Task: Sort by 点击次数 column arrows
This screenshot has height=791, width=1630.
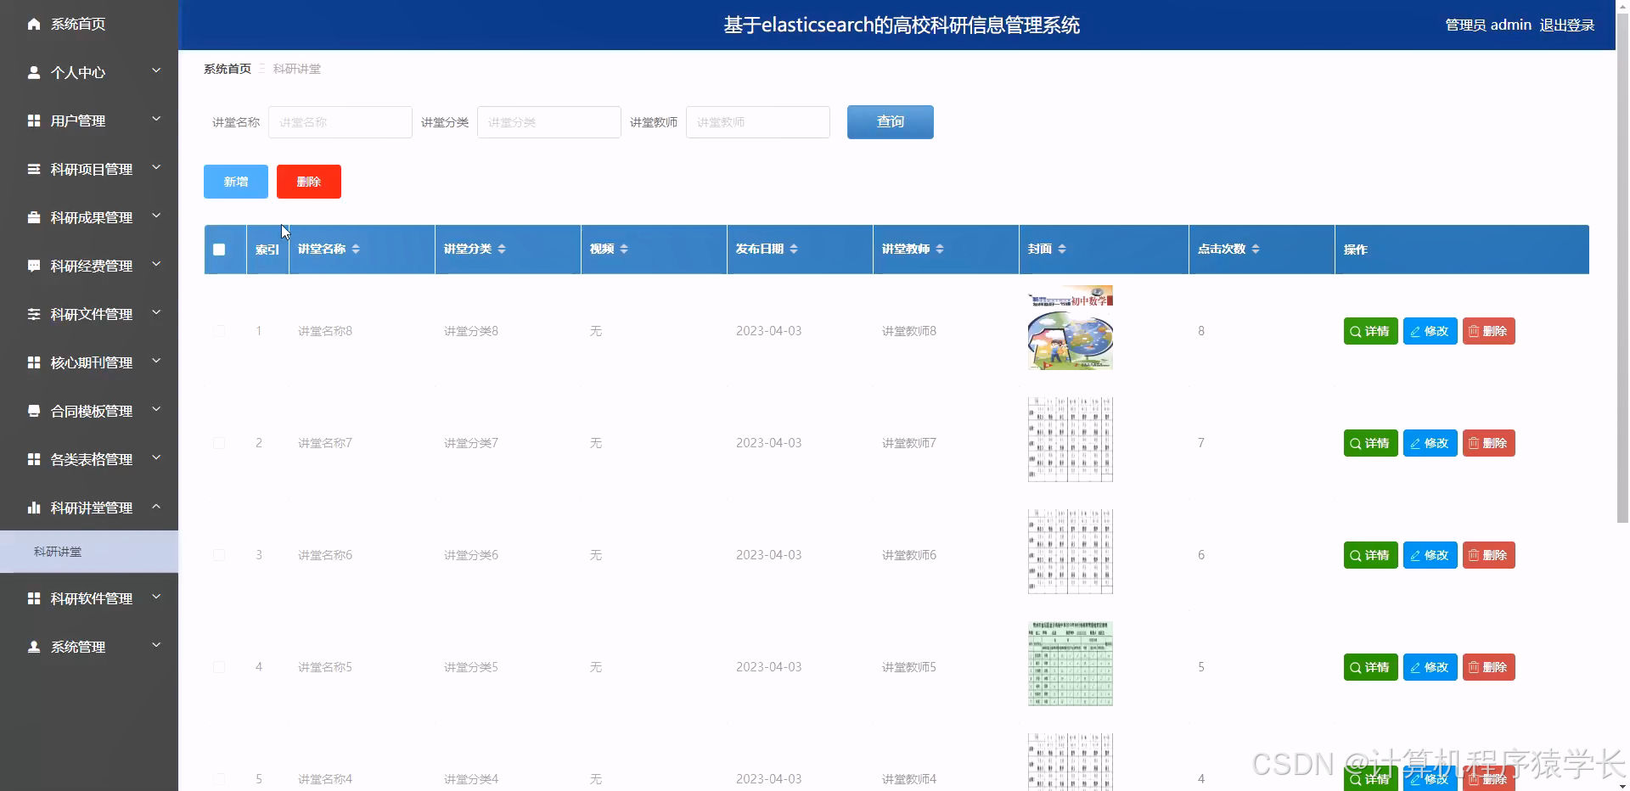Action: click(1256, 249)
